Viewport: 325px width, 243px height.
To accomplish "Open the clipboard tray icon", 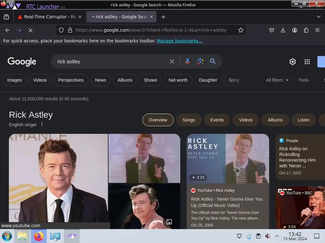I will [258, 236].
